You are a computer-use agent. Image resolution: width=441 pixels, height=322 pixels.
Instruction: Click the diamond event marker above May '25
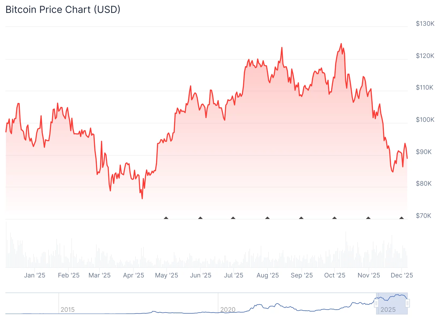coord(166,218)
